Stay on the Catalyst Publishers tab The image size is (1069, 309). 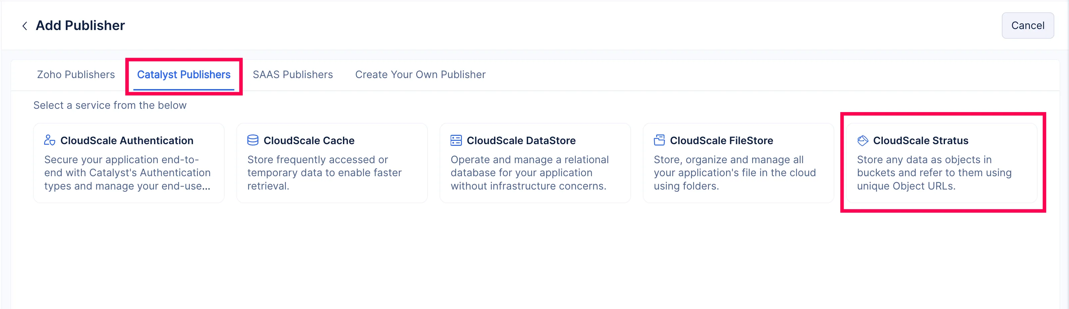coord(184,74)
